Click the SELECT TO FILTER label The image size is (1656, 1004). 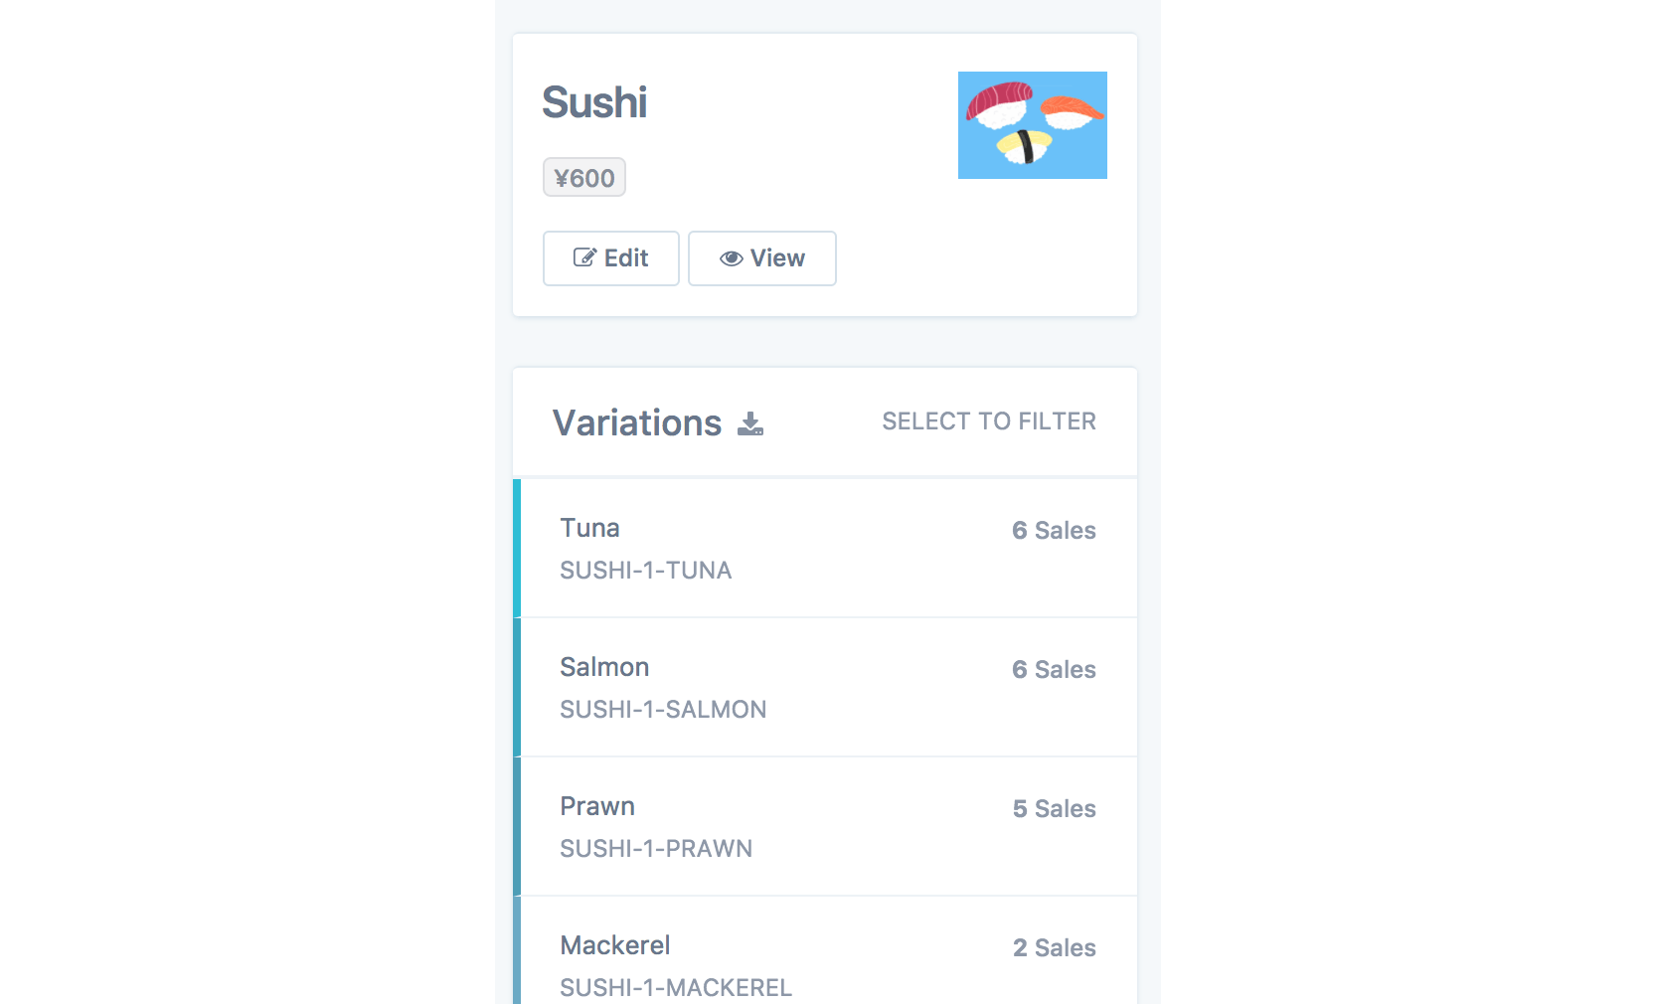[989, 421]
